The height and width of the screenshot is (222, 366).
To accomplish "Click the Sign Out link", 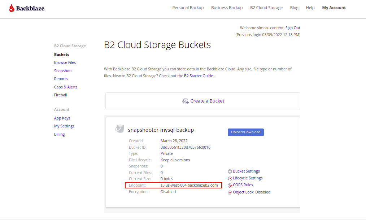I will 293,28.
